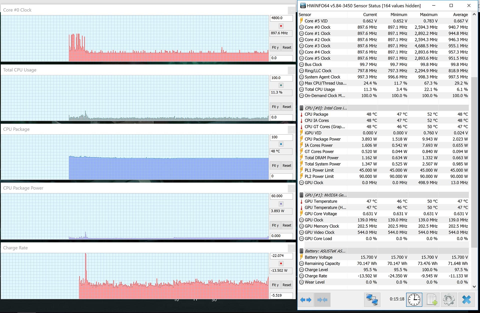
Task: Click the Sensor column header
Action: 322,15
